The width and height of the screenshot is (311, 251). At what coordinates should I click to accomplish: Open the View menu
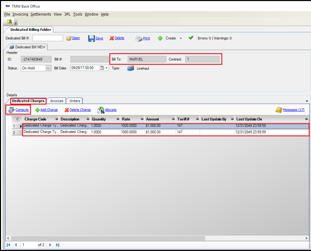tap(58, 14)
